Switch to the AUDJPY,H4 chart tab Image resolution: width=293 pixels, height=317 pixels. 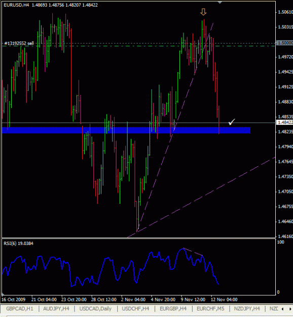point(56,309)
